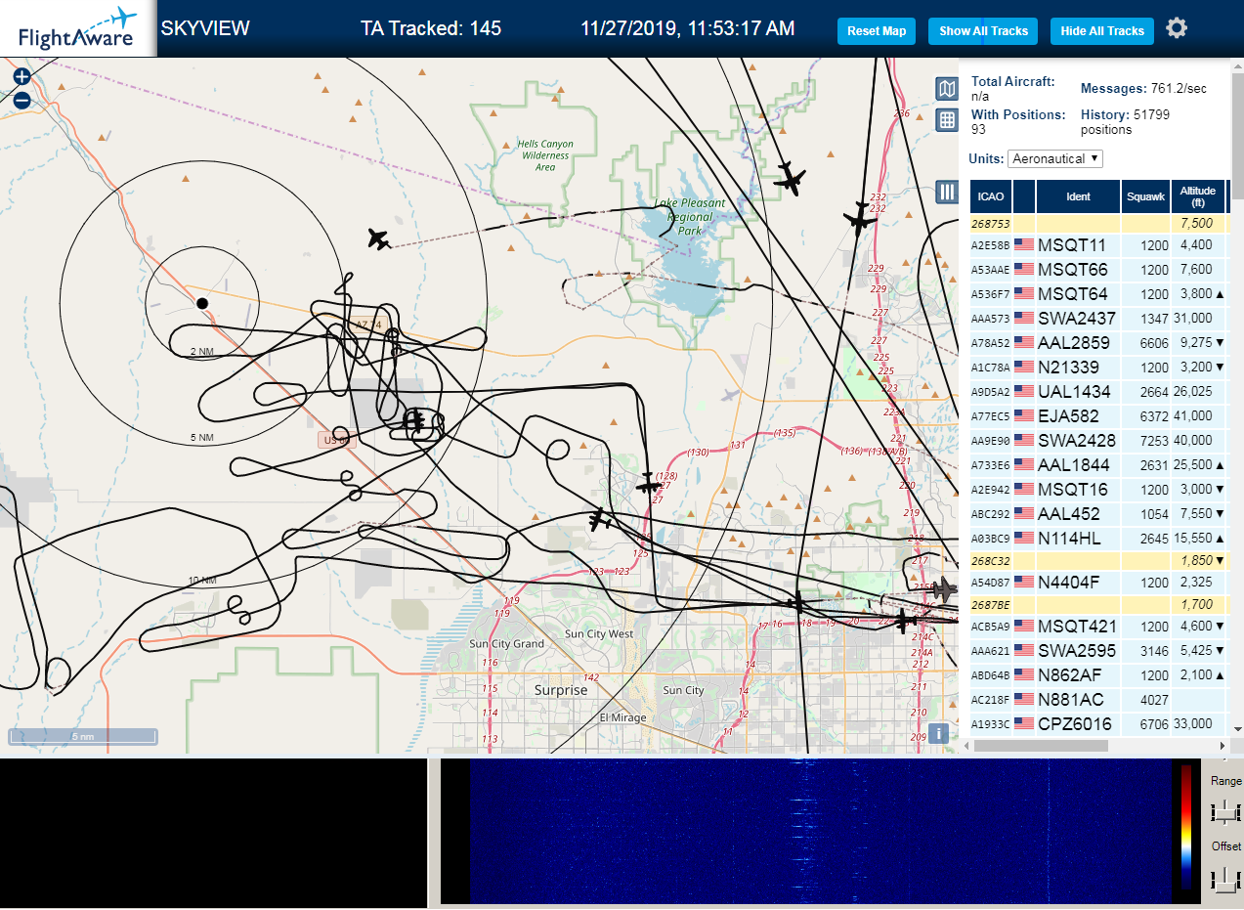Click the aircraft table horizontal scrollbar thumb
Image resolution: width=1244 pixels, height=910 pixels.
click(1041, 746)
